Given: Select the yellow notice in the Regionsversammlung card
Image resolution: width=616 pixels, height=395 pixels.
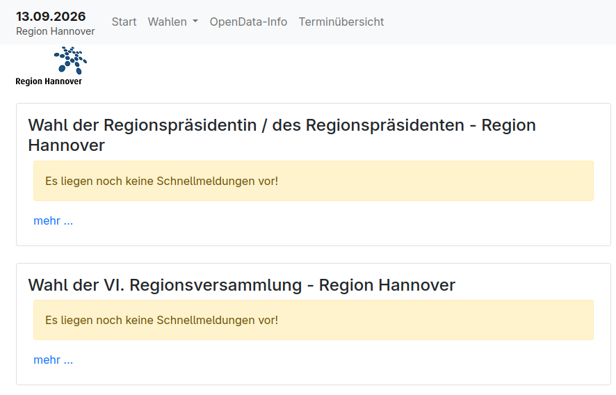Looking at the screenshot, I should pyautogui.click(x=314, y=320).
